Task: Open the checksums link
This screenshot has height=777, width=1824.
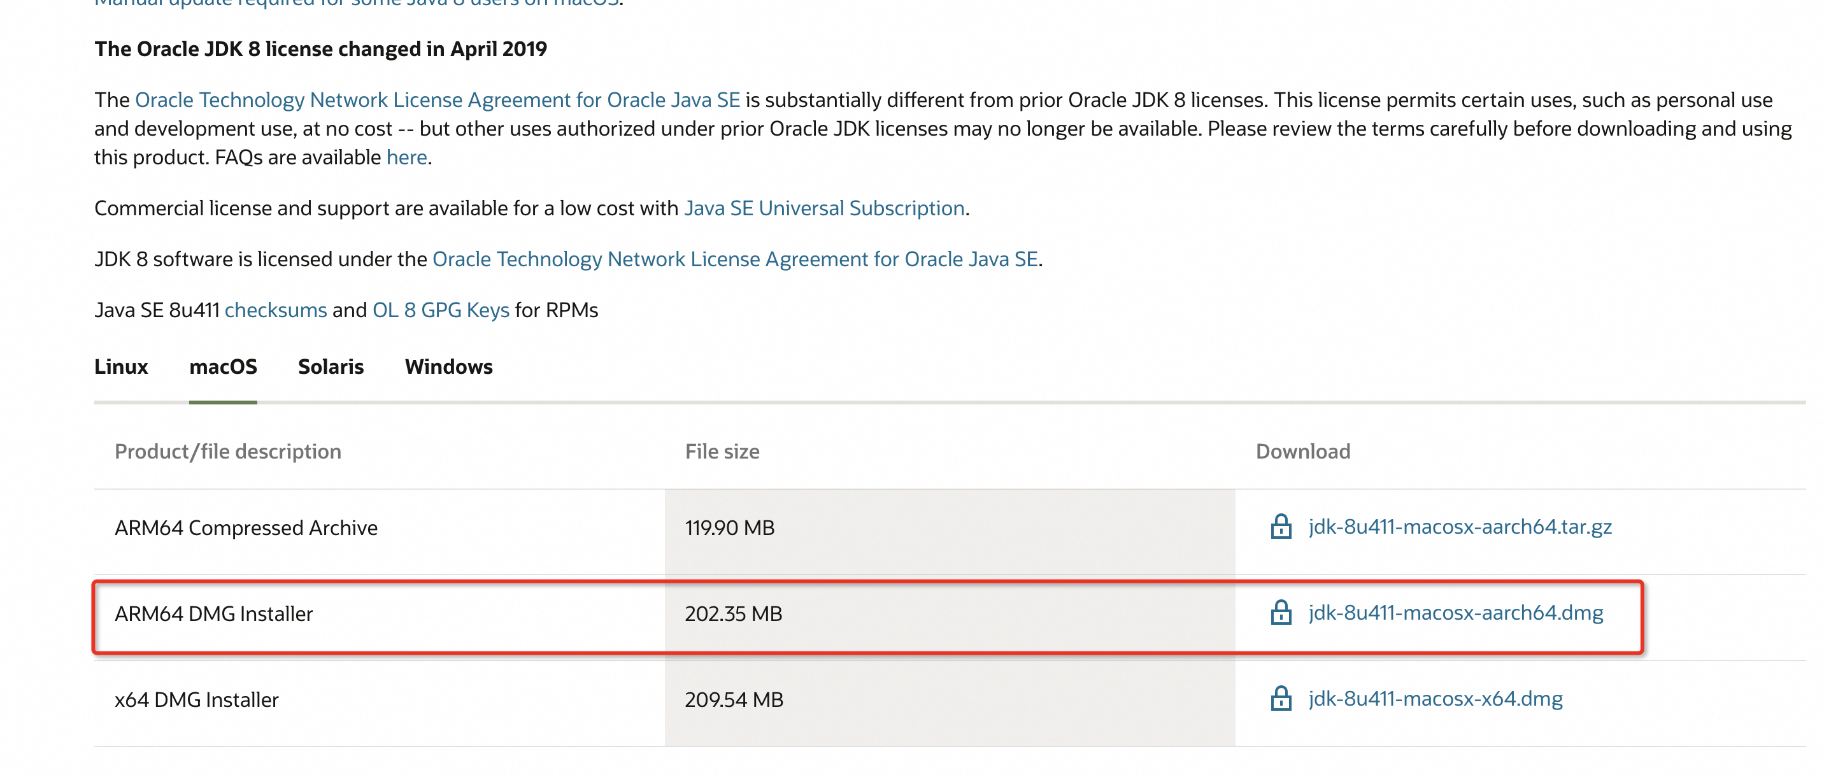Action: [275, 310]
